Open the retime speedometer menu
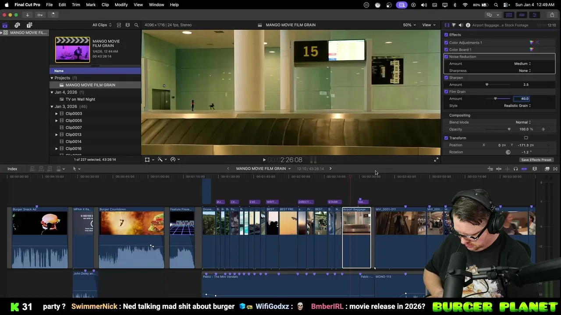 [175, 160]
